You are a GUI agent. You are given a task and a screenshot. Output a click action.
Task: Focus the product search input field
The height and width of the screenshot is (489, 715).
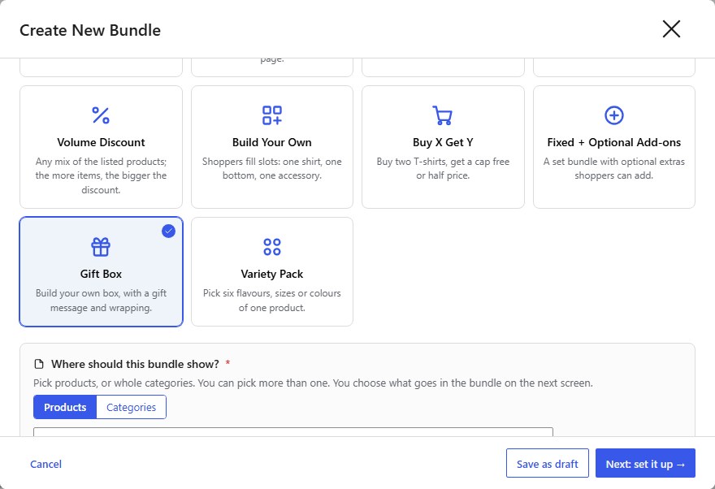tap(293, 432)
